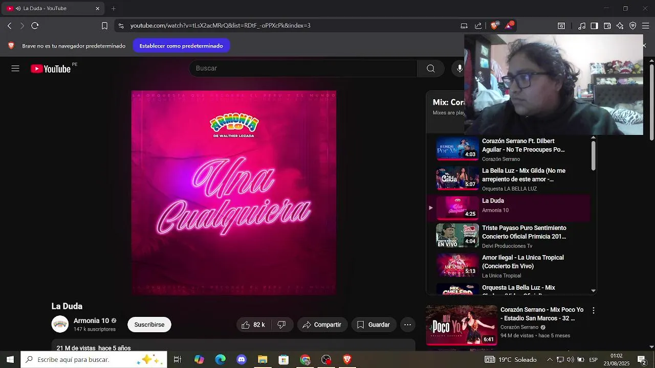Start voice search with microphone icon
This screenshot has width=655, height=368.
(x=460, y=68)
